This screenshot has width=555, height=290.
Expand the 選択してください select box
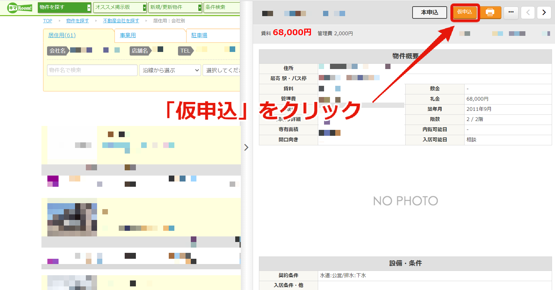pos(221,70)
